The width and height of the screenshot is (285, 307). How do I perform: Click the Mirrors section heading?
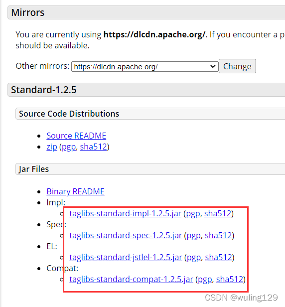point(28,12)
